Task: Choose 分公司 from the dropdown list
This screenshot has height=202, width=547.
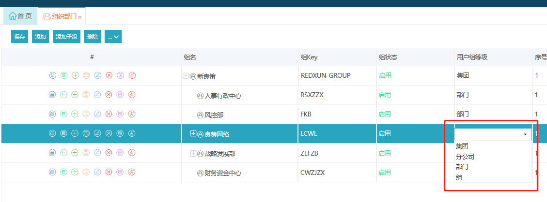Action: pyautogui.click(x=465, y=157)
